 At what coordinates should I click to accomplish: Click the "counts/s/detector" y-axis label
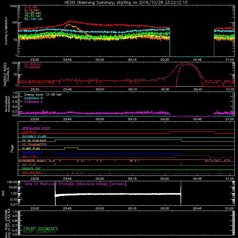6,31
